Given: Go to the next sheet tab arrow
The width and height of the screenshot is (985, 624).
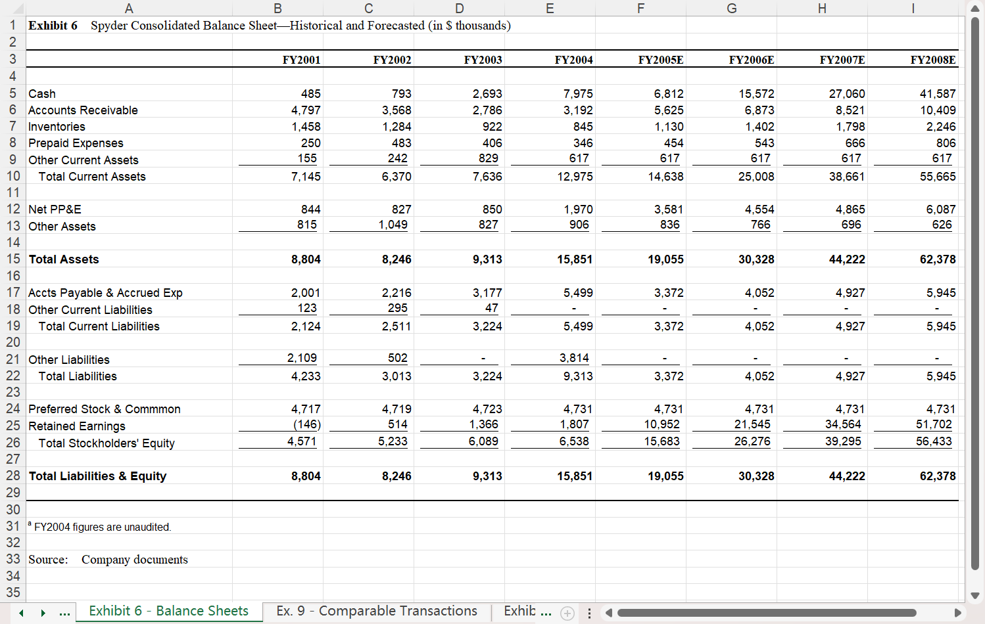Looking at the screenshot, I should (x=43, y=613).
